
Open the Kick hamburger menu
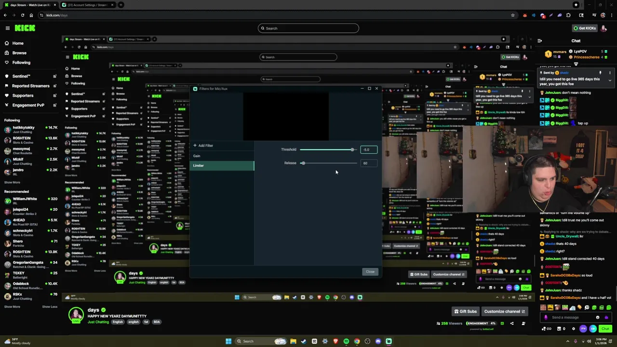(x=7, y=28)
